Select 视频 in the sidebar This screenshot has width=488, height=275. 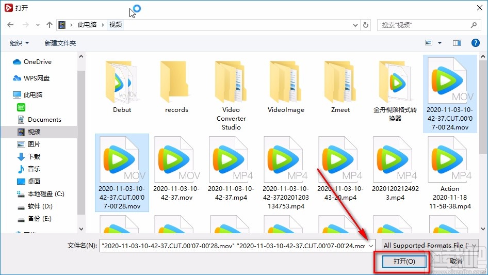pos(39,132)
